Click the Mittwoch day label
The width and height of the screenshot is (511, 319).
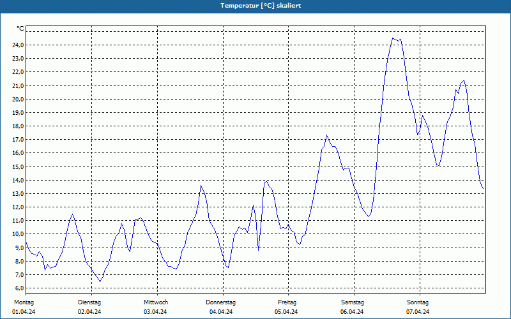[156, 302]
